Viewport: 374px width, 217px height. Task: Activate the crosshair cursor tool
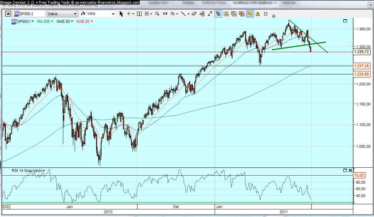129,14
